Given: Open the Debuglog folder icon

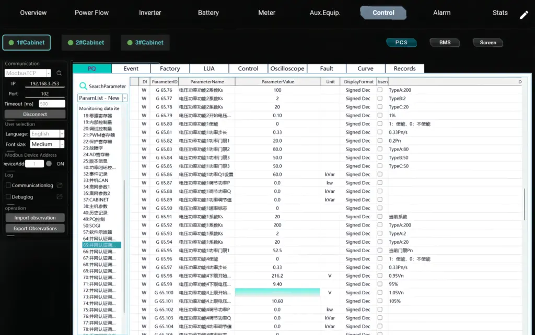Looking at the screenshot, I should [x=60, y=197].
